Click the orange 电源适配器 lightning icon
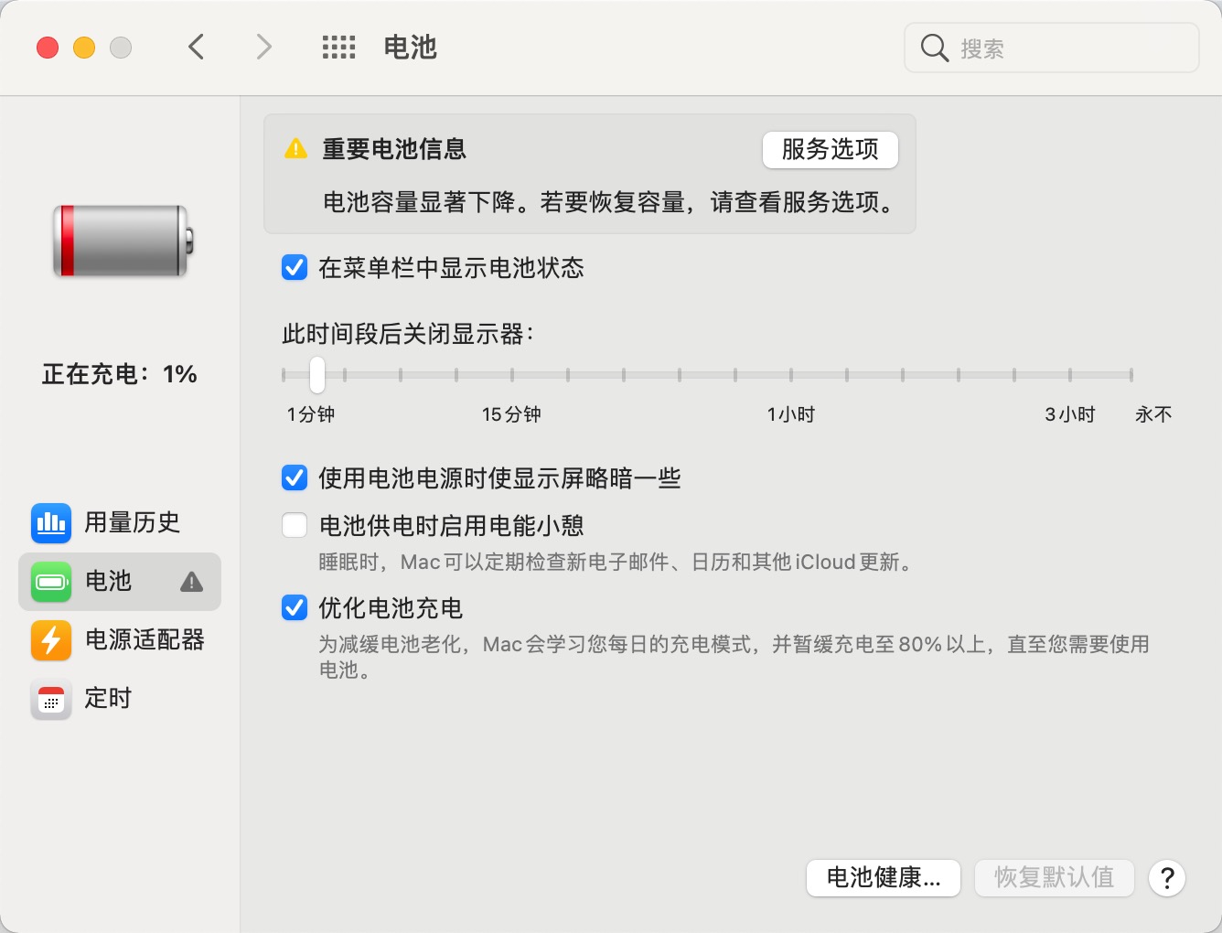 pyautogui.click(x=51, y=640)
